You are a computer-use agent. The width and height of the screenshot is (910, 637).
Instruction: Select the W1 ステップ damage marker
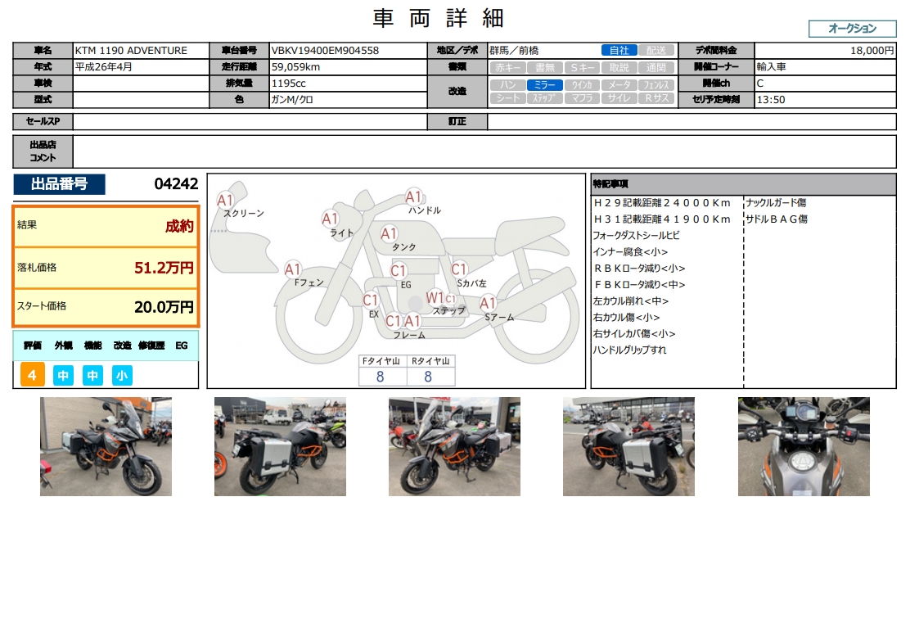435,298
